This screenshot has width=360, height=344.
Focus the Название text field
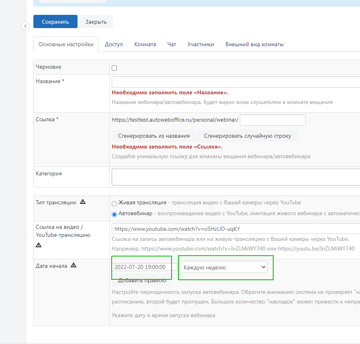point(235,82)
